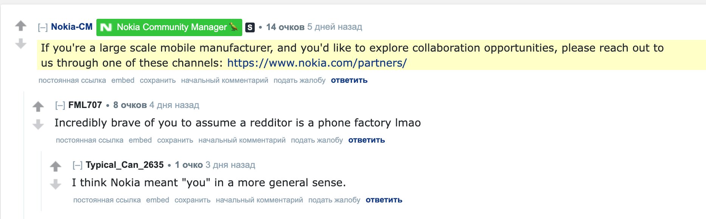Downvote the Nokia-CM comment
706x219 pixels.
(21, 44)
